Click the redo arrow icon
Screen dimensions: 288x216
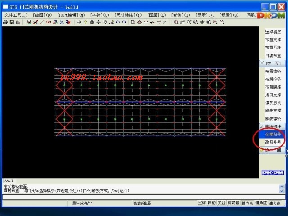(x=124, y=22)
